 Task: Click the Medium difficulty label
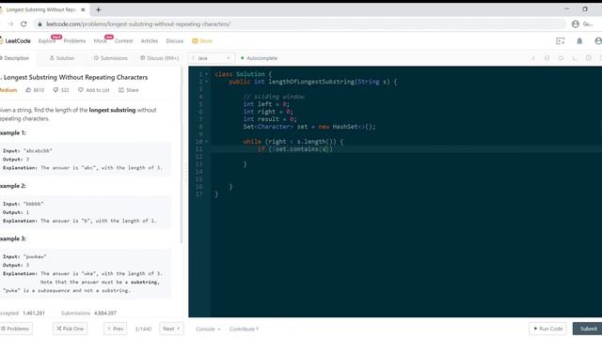(8, 90)
